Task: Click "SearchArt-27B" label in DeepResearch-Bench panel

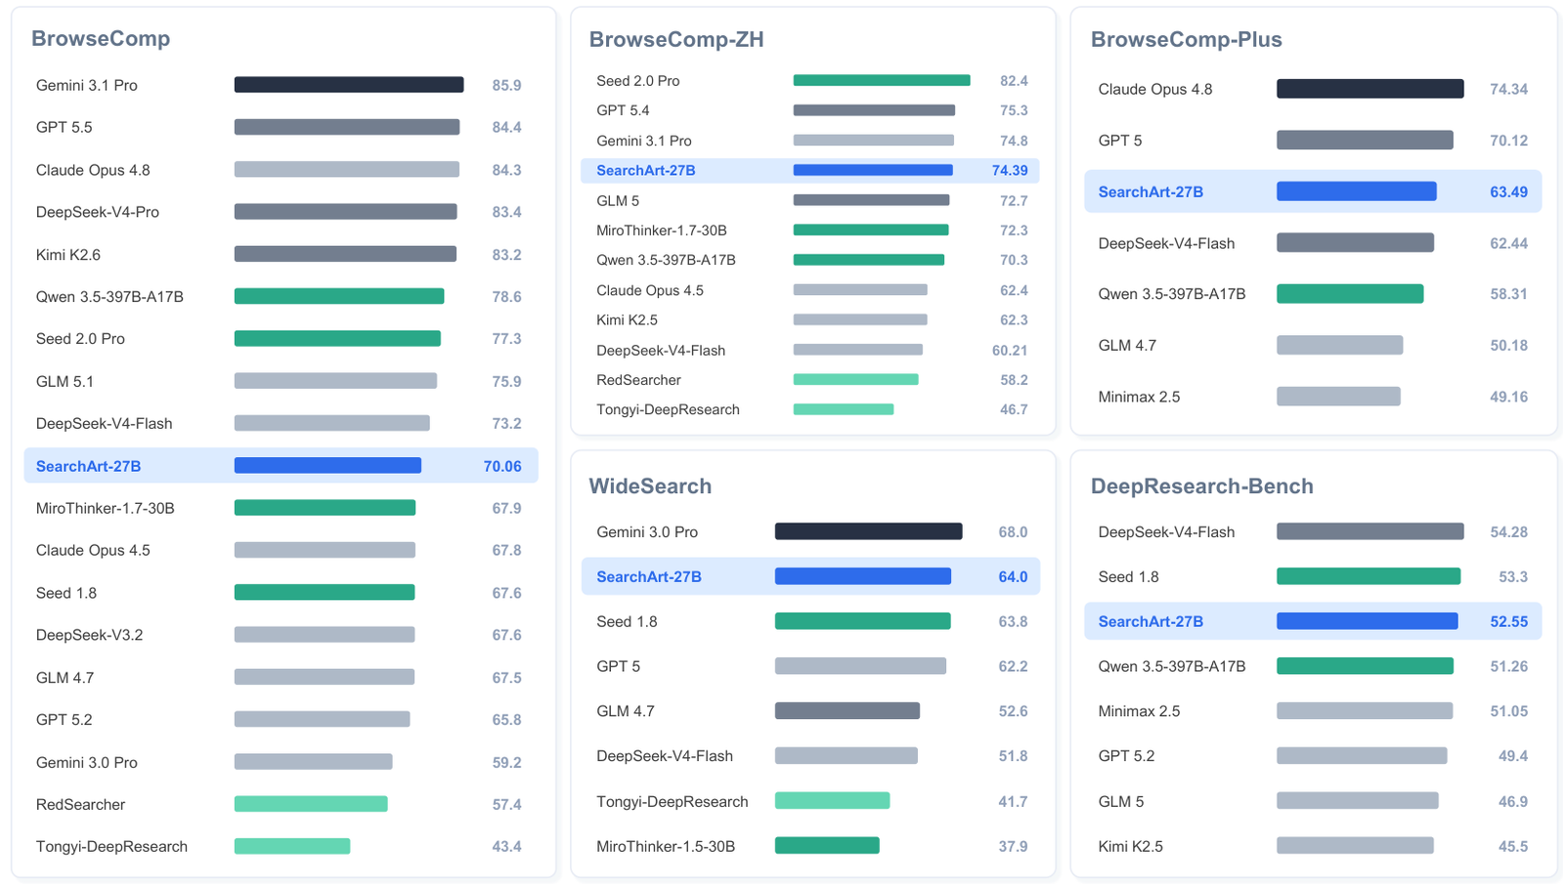Action: [x=1151, y=621]
